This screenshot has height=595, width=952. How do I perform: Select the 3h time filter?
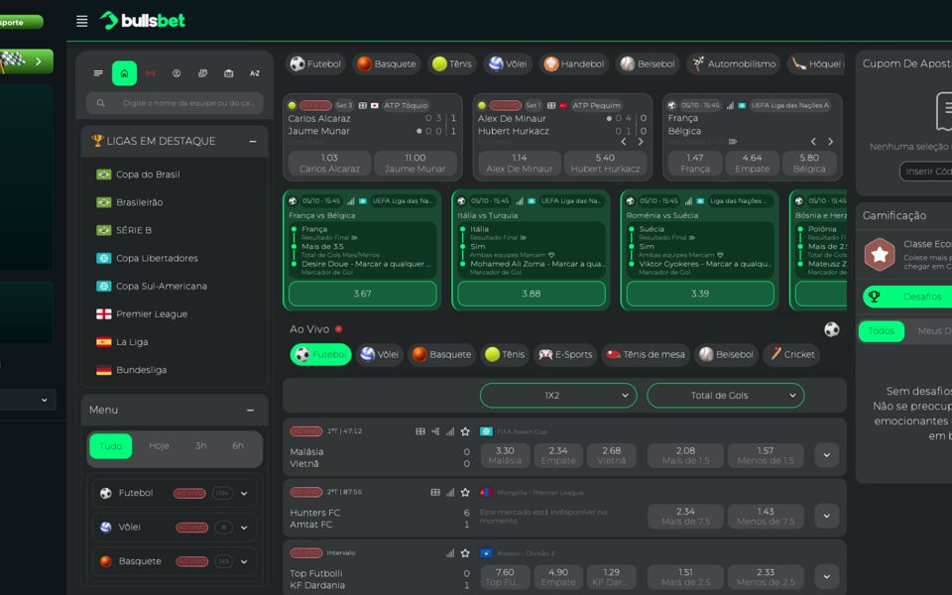201,446
